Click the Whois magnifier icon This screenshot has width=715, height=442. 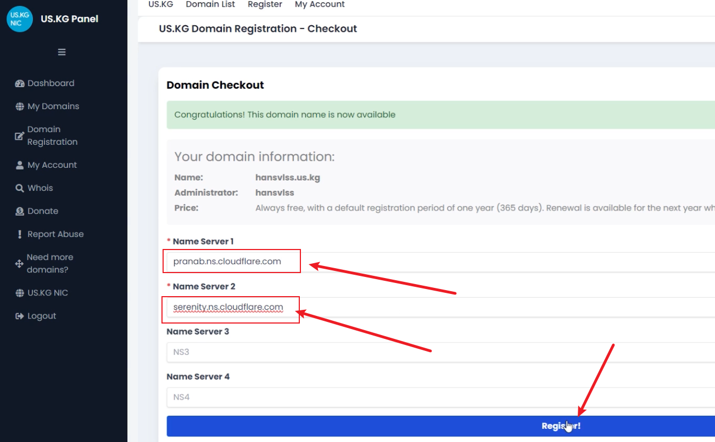[x=19, y=188]
